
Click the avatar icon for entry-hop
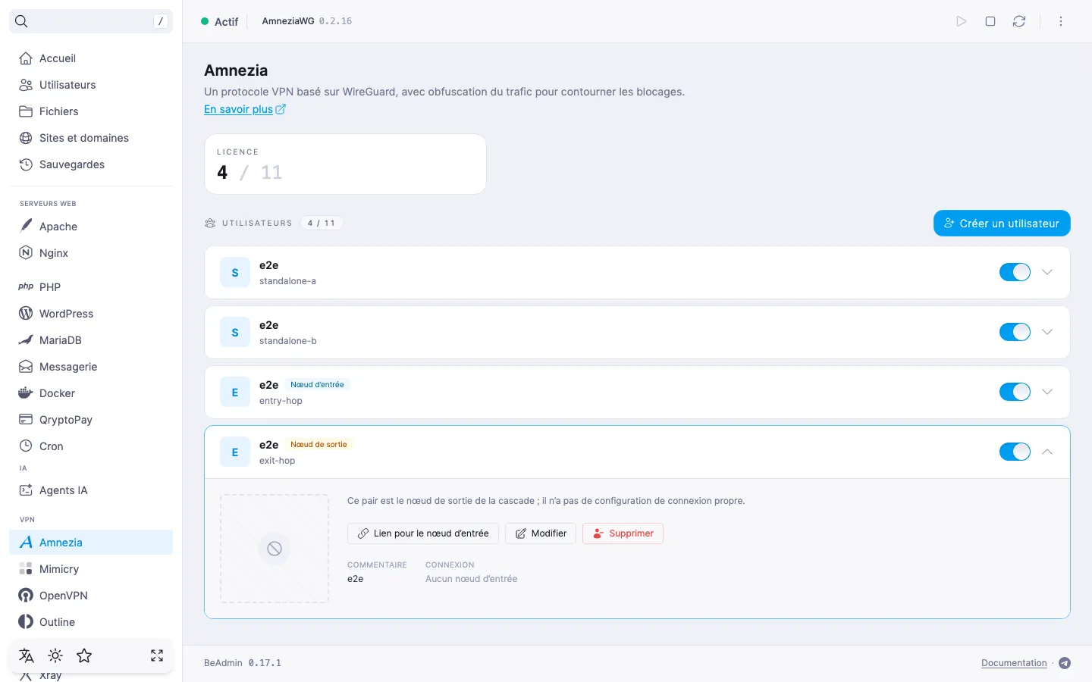[x=235, y=393]
